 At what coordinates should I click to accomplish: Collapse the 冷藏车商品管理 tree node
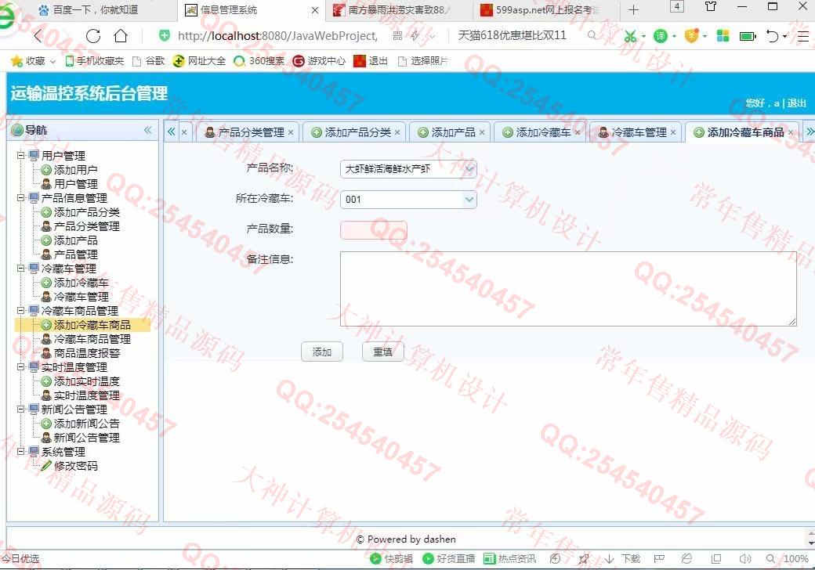21,310
